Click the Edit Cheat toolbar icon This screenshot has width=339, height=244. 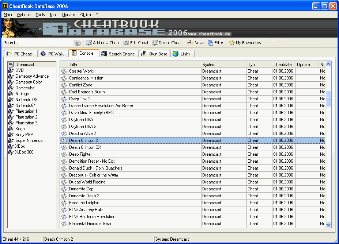(126, 43)
